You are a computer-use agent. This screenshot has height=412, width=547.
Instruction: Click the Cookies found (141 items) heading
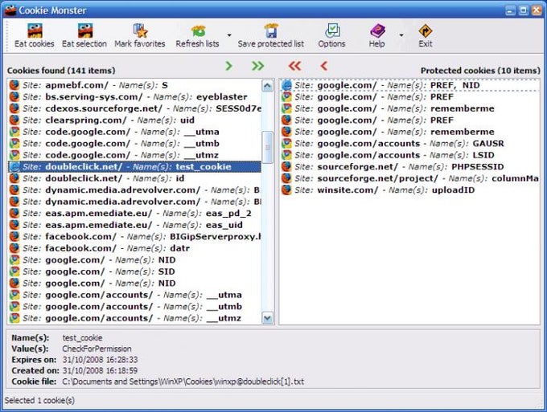click(x=61, y=71)
